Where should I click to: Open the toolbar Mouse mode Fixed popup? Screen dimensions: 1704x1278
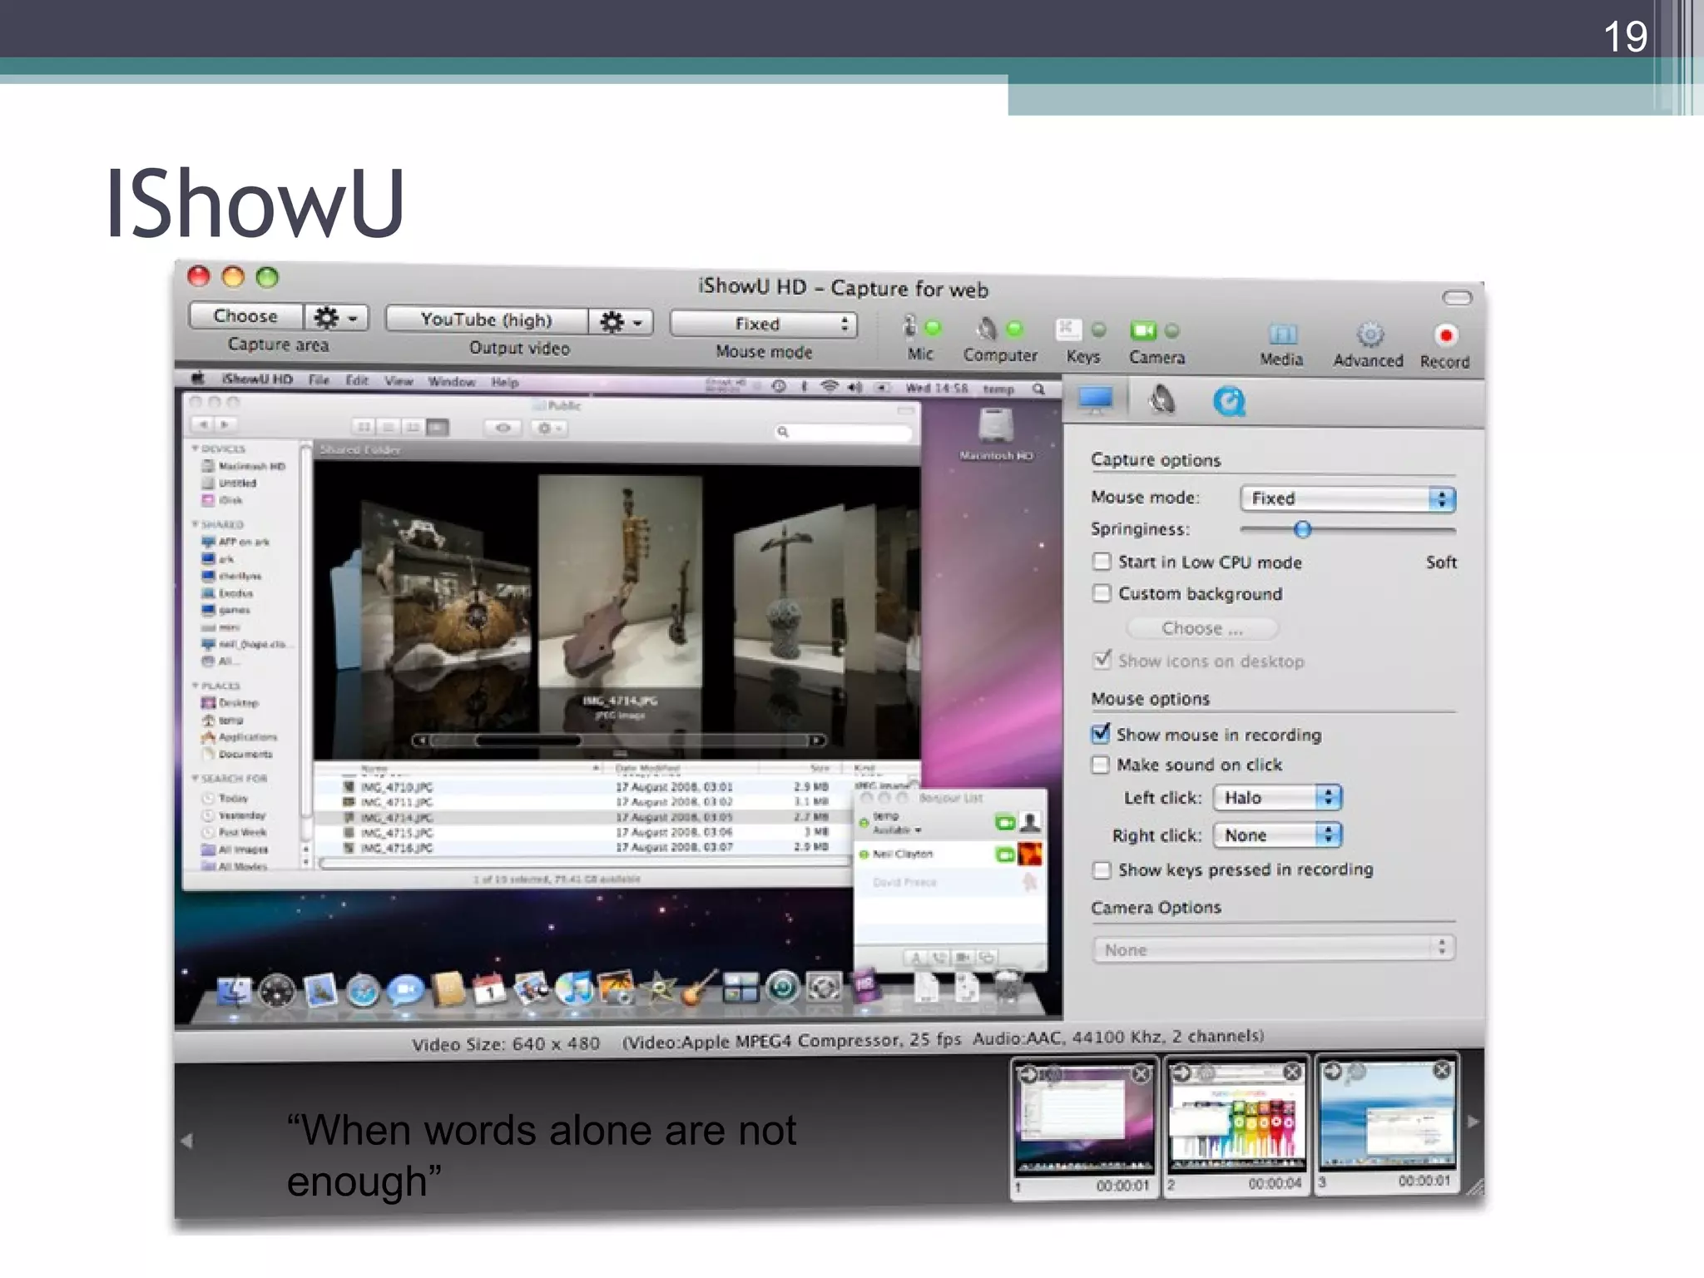[764, 324]
